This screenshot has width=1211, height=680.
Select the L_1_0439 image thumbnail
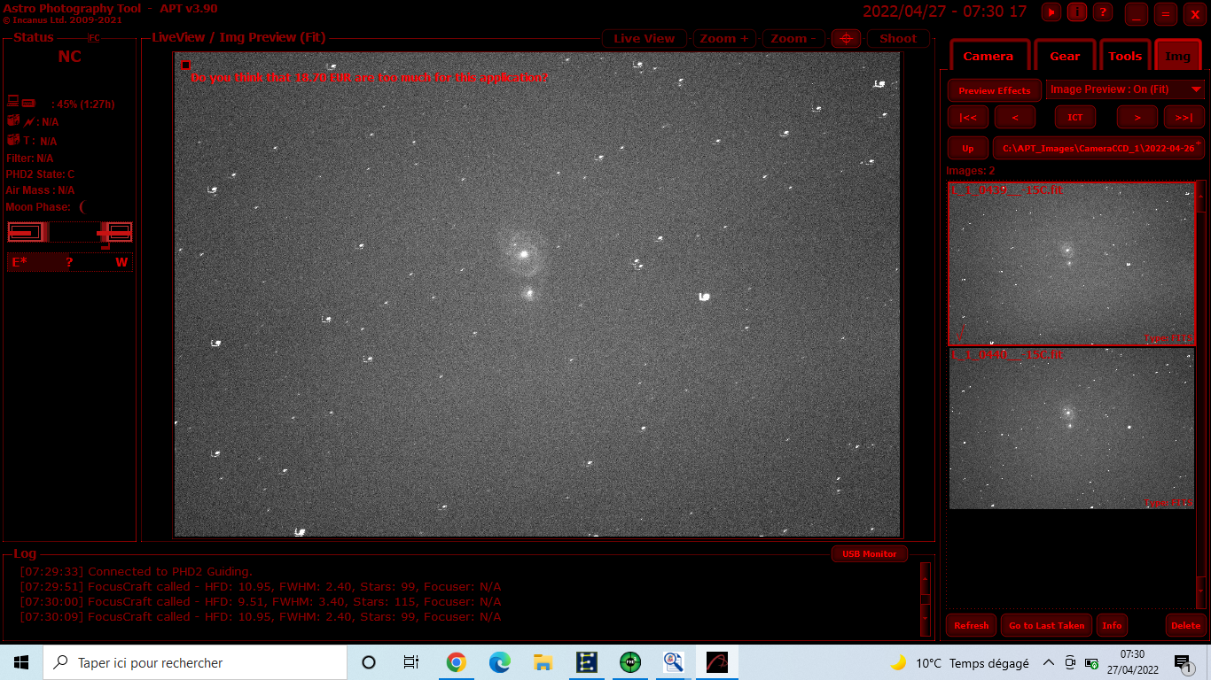click(1072, 264)
